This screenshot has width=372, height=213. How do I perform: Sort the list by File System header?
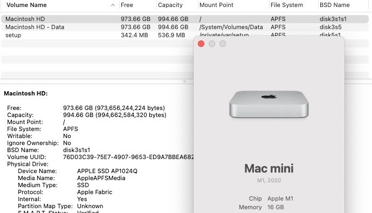pyautogui.click(x=287, y=5)
